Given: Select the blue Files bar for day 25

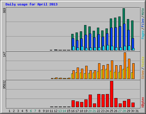Looking at the screenshot, I should (x=111, y=37).
